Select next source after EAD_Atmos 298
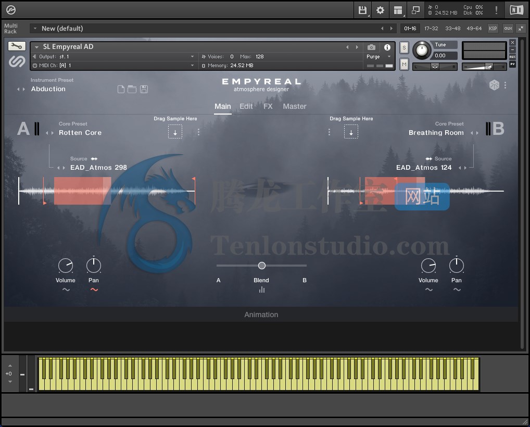 [64, 168]
